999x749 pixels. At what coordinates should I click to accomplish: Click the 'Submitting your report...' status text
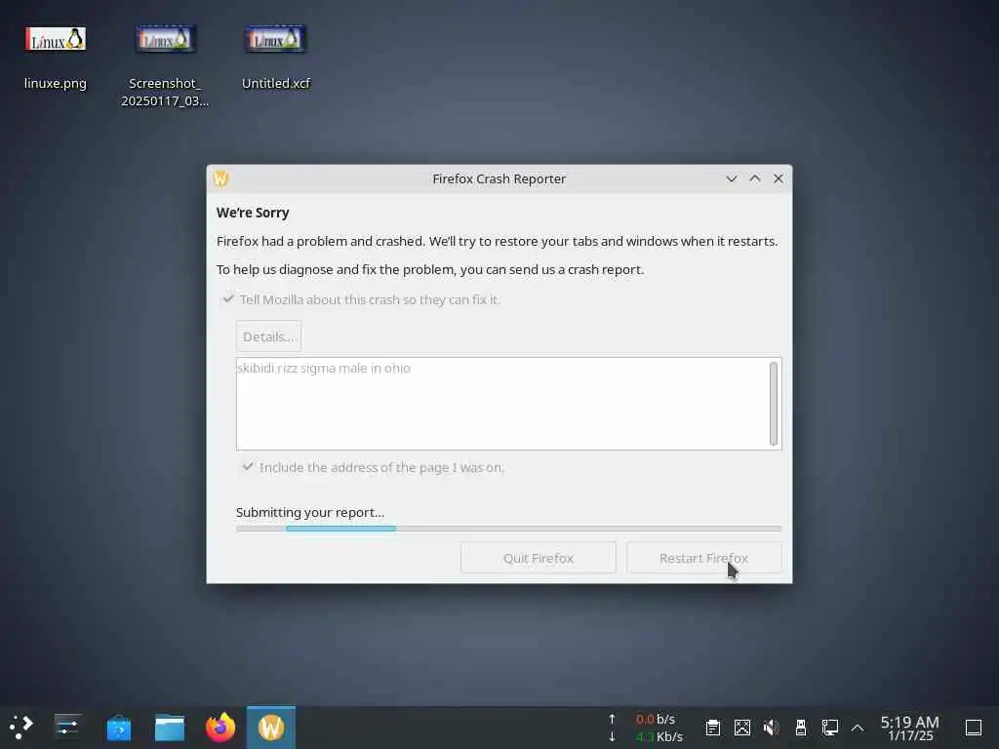click(310, 512)
